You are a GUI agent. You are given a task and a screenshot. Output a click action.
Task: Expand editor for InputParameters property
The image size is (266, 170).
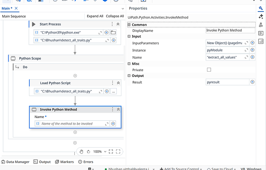(246, 43)
